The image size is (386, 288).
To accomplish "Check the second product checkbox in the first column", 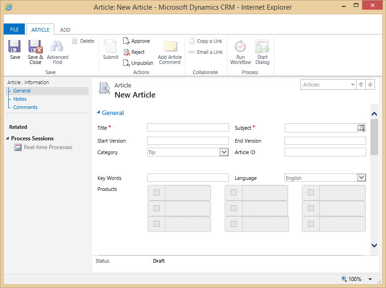I will point(157,208).
